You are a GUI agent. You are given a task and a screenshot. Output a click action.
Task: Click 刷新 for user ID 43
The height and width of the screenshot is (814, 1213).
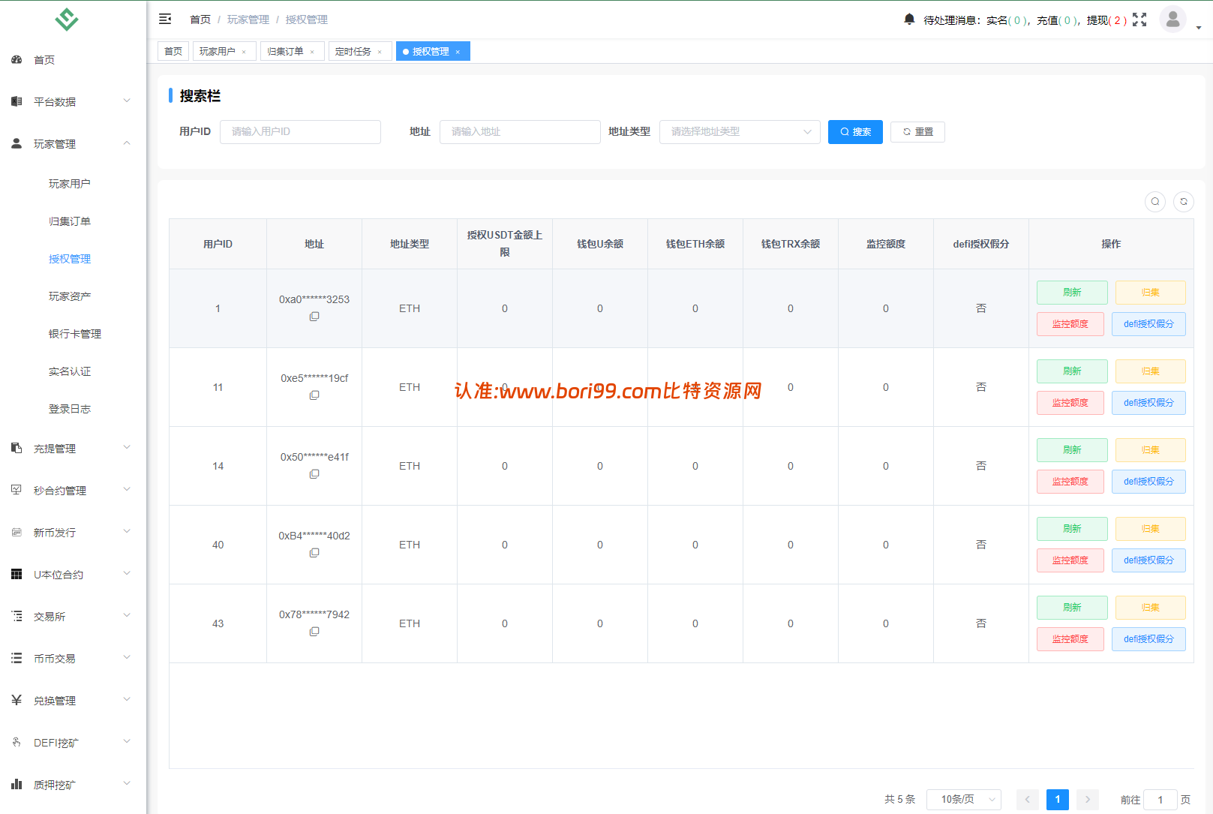[x=1072, y=608]
